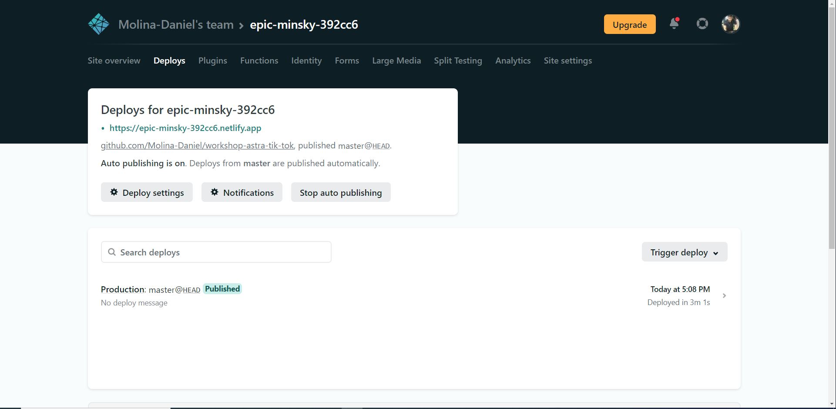Expand the Production deploy details
836x409 pixels.
point(724,295)
